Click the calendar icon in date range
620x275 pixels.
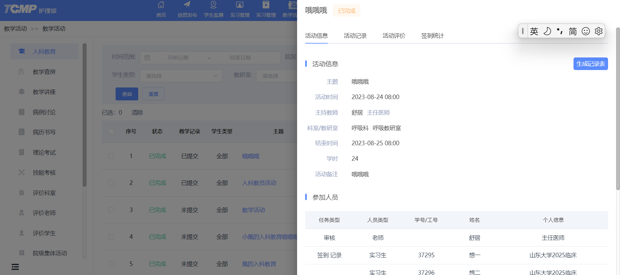click(147, 57)
